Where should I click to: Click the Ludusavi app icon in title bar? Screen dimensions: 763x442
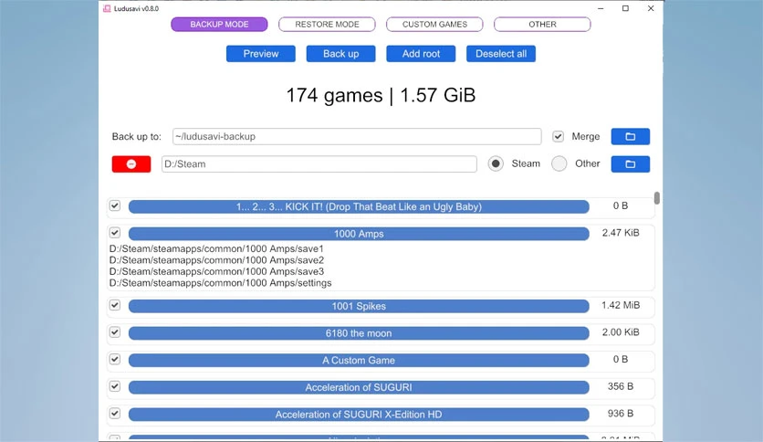point(107,8)
